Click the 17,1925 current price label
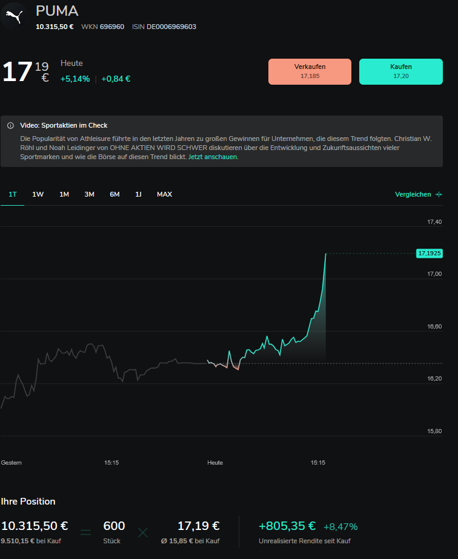Image resolution: width=458 pixels, height=559 pixels. 429,253
